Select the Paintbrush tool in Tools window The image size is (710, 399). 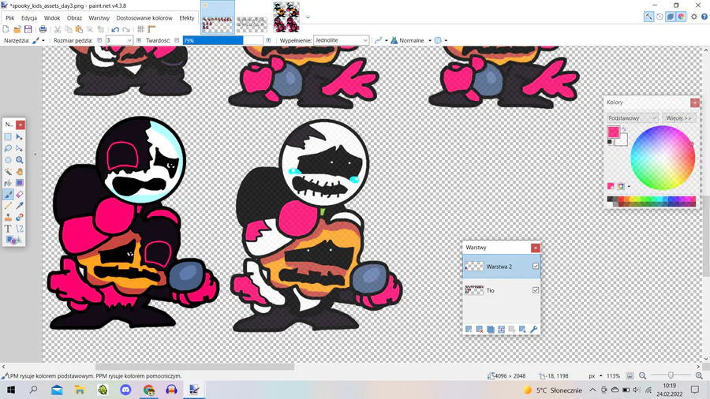[x=8, y=195]
